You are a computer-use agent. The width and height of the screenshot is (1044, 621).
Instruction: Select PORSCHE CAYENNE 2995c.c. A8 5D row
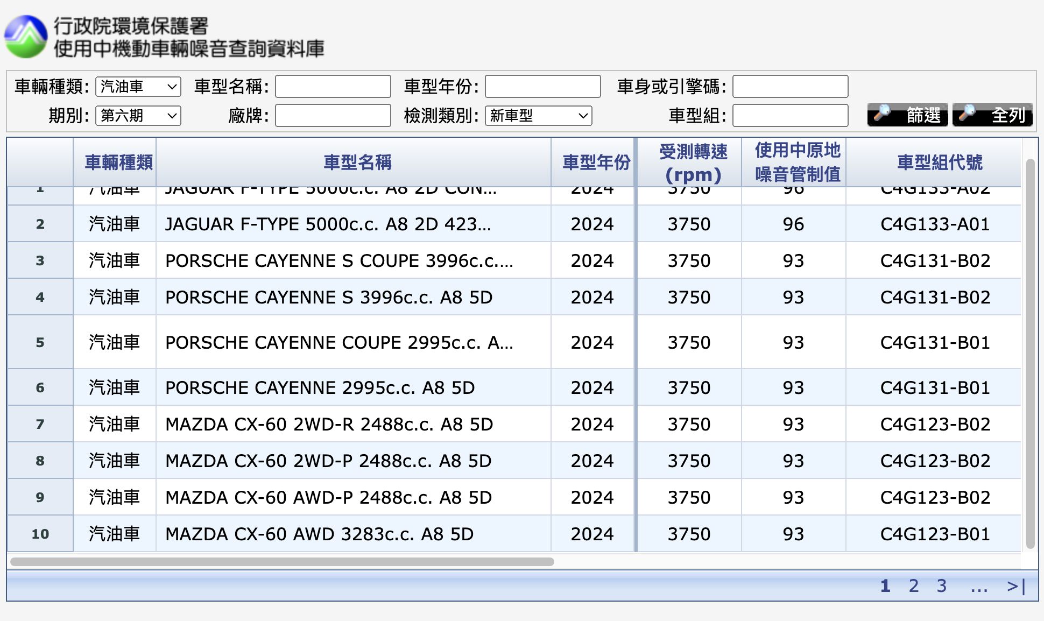[x=514, y=387]
